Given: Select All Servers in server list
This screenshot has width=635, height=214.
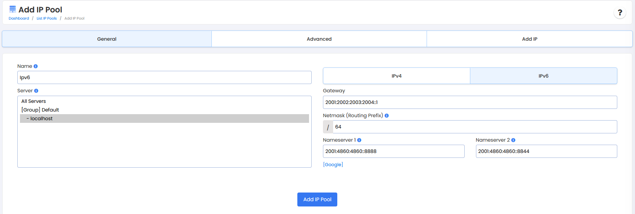Looking at the screenshot, I should point(34,101).
